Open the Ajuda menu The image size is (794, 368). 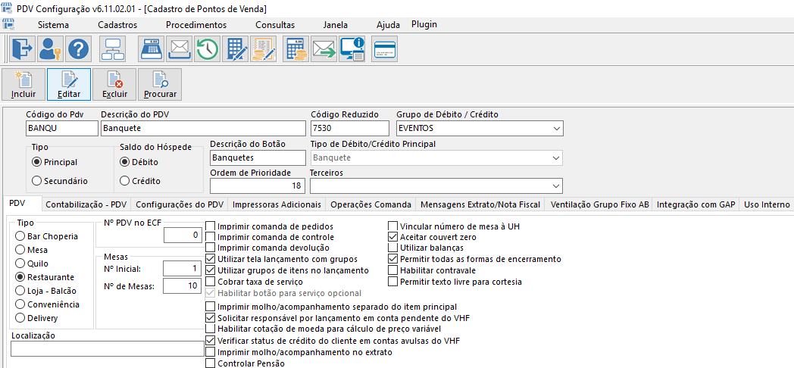click(389, 25)
